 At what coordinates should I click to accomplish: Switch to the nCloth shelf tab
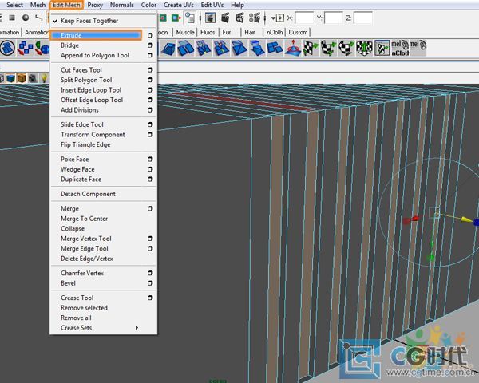coord(275,33)
